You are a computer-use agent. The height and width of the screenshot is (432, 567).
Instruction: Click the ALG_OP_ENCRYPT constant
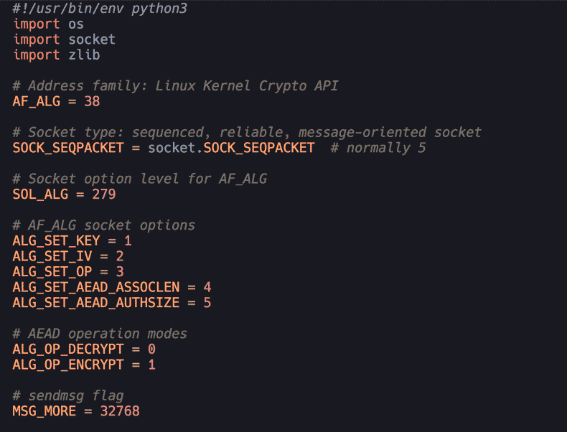click(x=68, y=365)
